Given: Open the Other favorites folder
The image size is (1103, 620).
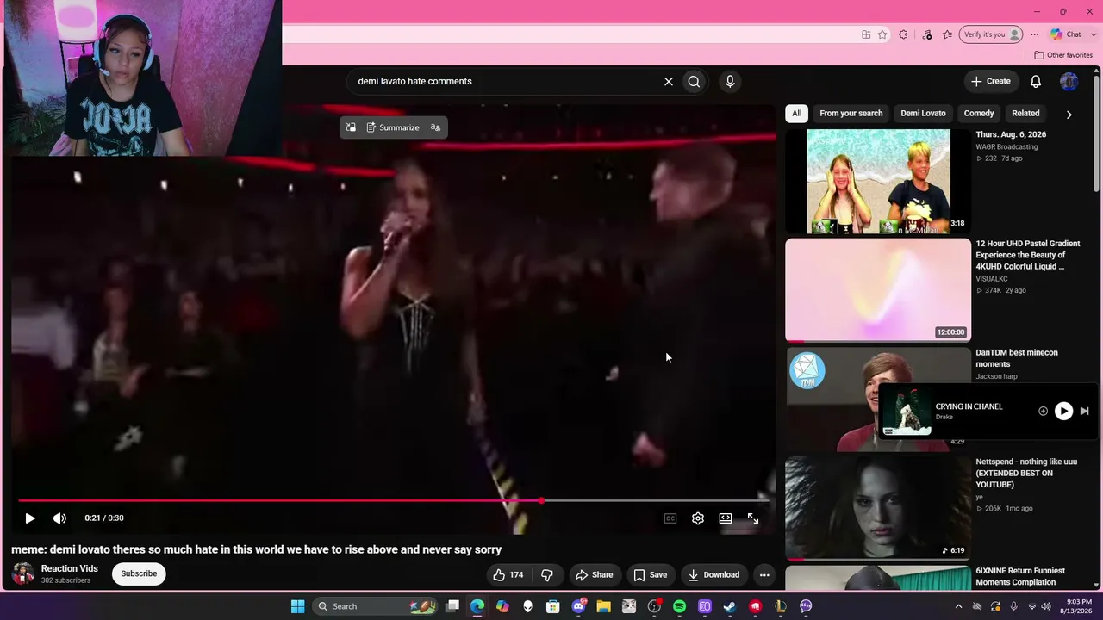Looking at the screenshot, I should click(x=1063, y=55).
